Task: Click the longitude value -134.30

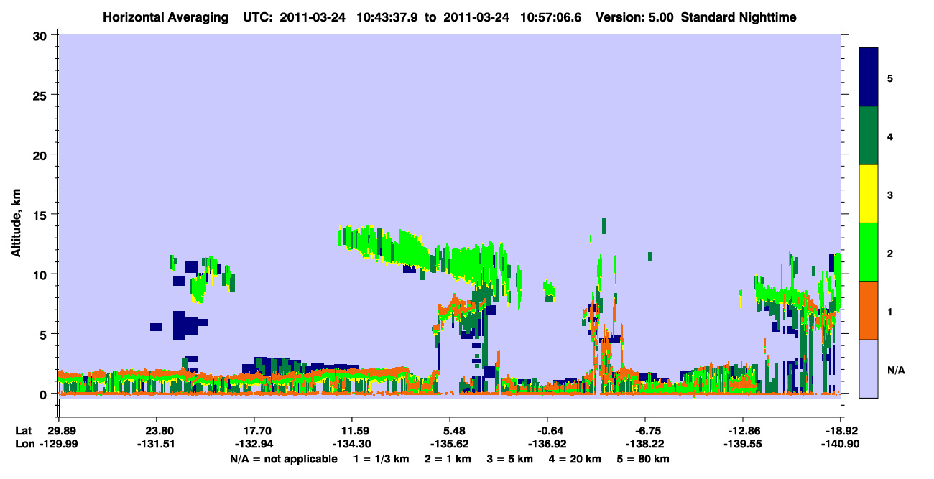Action: [351, 444]
